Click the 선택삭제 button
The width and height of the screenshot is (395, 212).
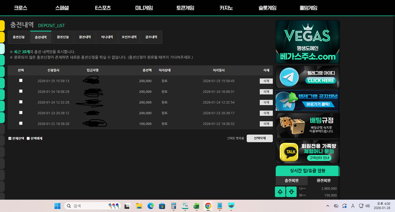[x=259, y=138]
